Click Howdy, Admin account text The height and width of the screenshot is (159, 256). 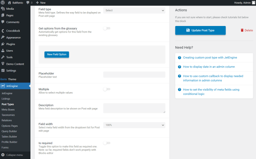pyautogui.click(x=242, y=3)
